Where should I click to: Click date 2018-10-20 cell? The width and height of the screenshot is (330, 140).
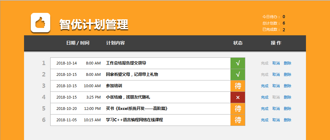(67, 109)
